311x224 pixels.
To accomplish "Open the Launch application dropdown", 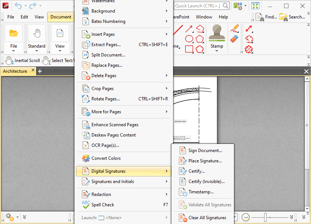I will (x=114, y=217).
